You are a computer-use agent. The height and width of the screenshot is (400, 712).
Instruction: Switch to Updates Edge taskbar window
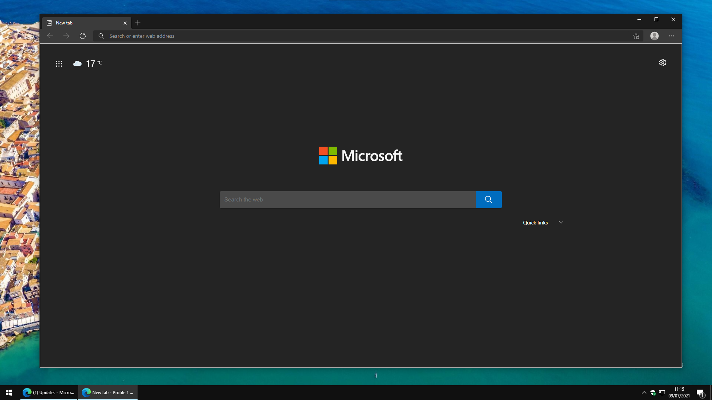(49, 393)
